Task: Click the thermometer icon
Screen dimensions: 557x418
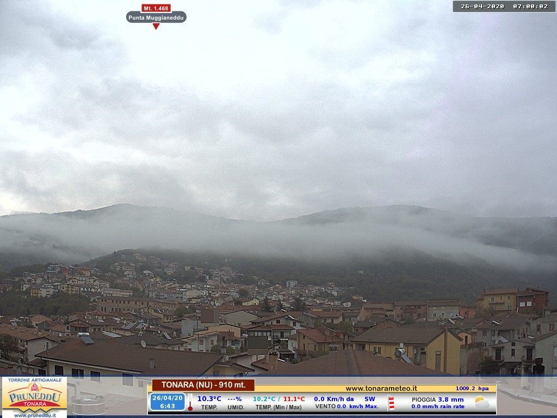Action: coord(190,402)
